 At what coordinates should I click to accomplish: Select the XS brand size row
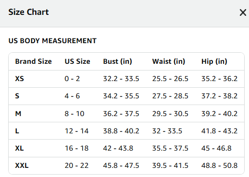(126, 79)
